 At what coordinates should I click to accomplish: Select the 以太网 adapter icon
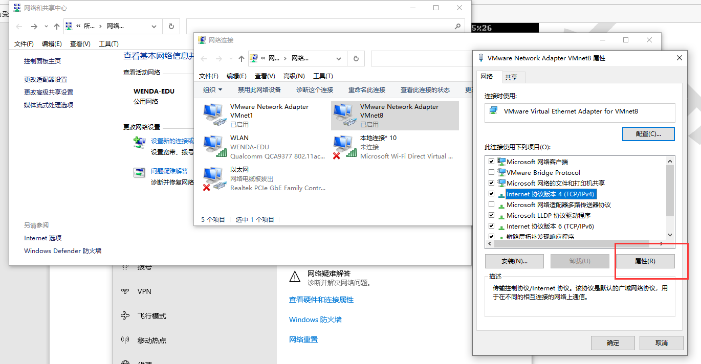point(213,179)
